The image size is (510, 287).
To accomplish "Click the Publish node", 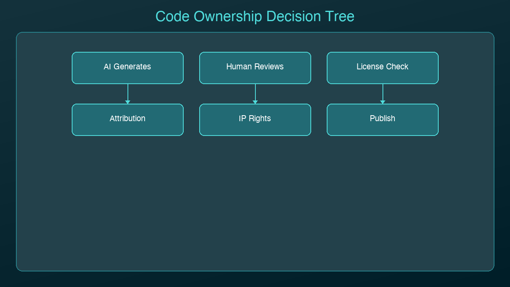I will 382,120.
